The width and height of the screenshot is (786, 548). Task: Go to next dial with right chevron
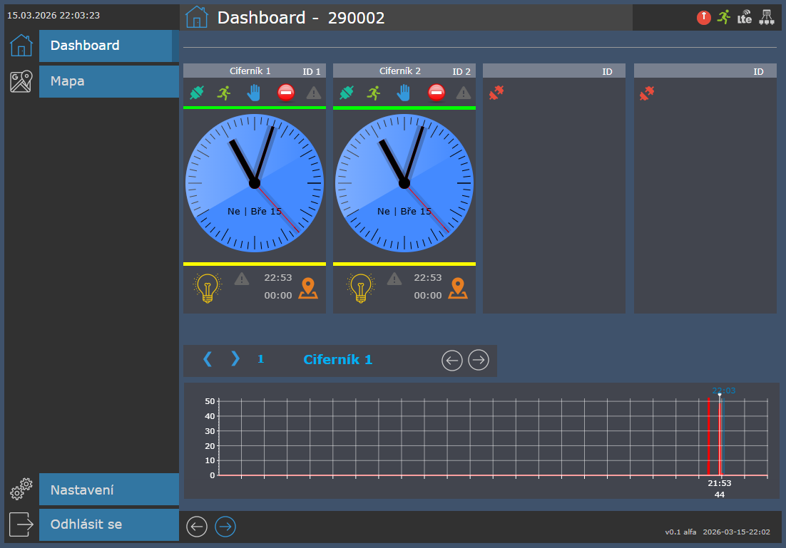pos(235,359)
